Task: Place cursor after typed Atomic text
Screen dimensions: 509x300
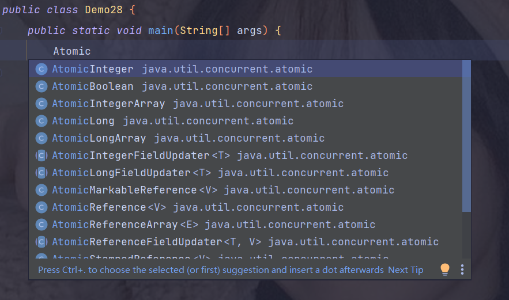Action: point(91,51)
